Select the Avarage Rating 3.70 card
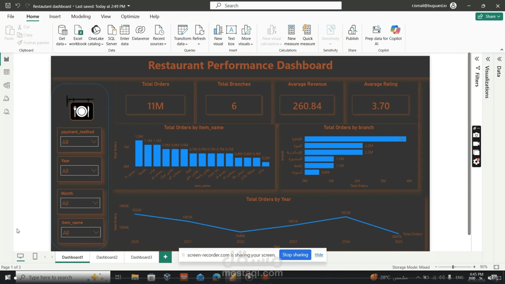505x284 pixels. tap(380, 105)
